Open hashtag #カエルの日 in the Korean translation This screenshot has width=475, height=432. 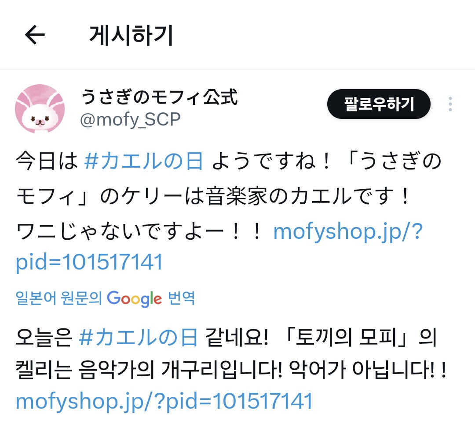point(138,338)
